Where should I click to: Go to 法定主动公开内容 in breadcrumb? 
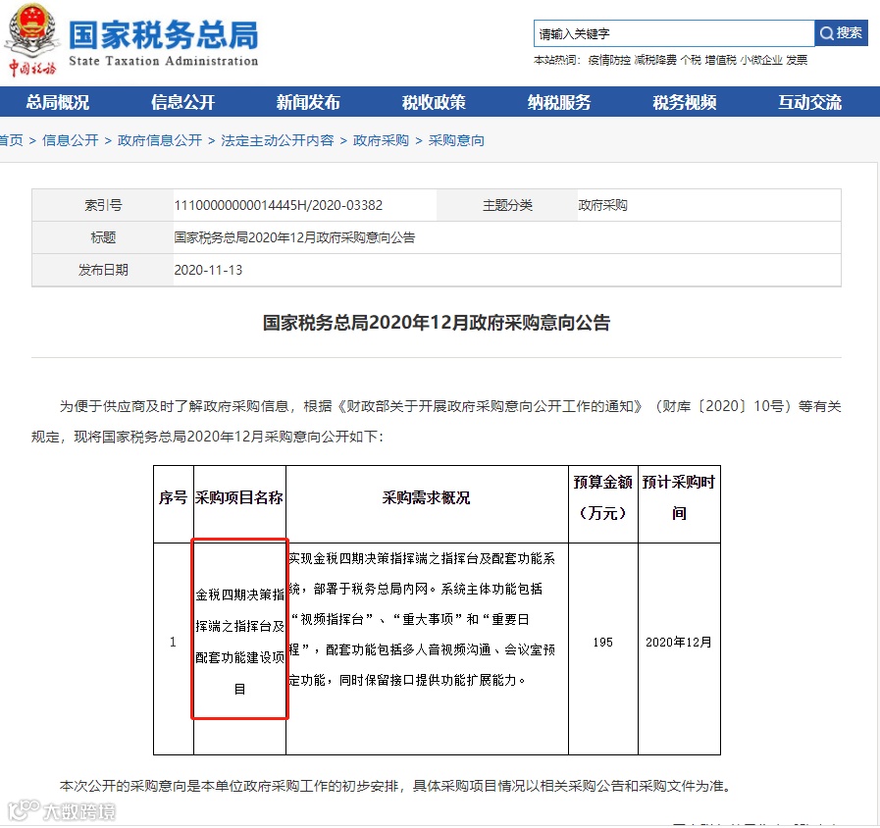(278, 140)
